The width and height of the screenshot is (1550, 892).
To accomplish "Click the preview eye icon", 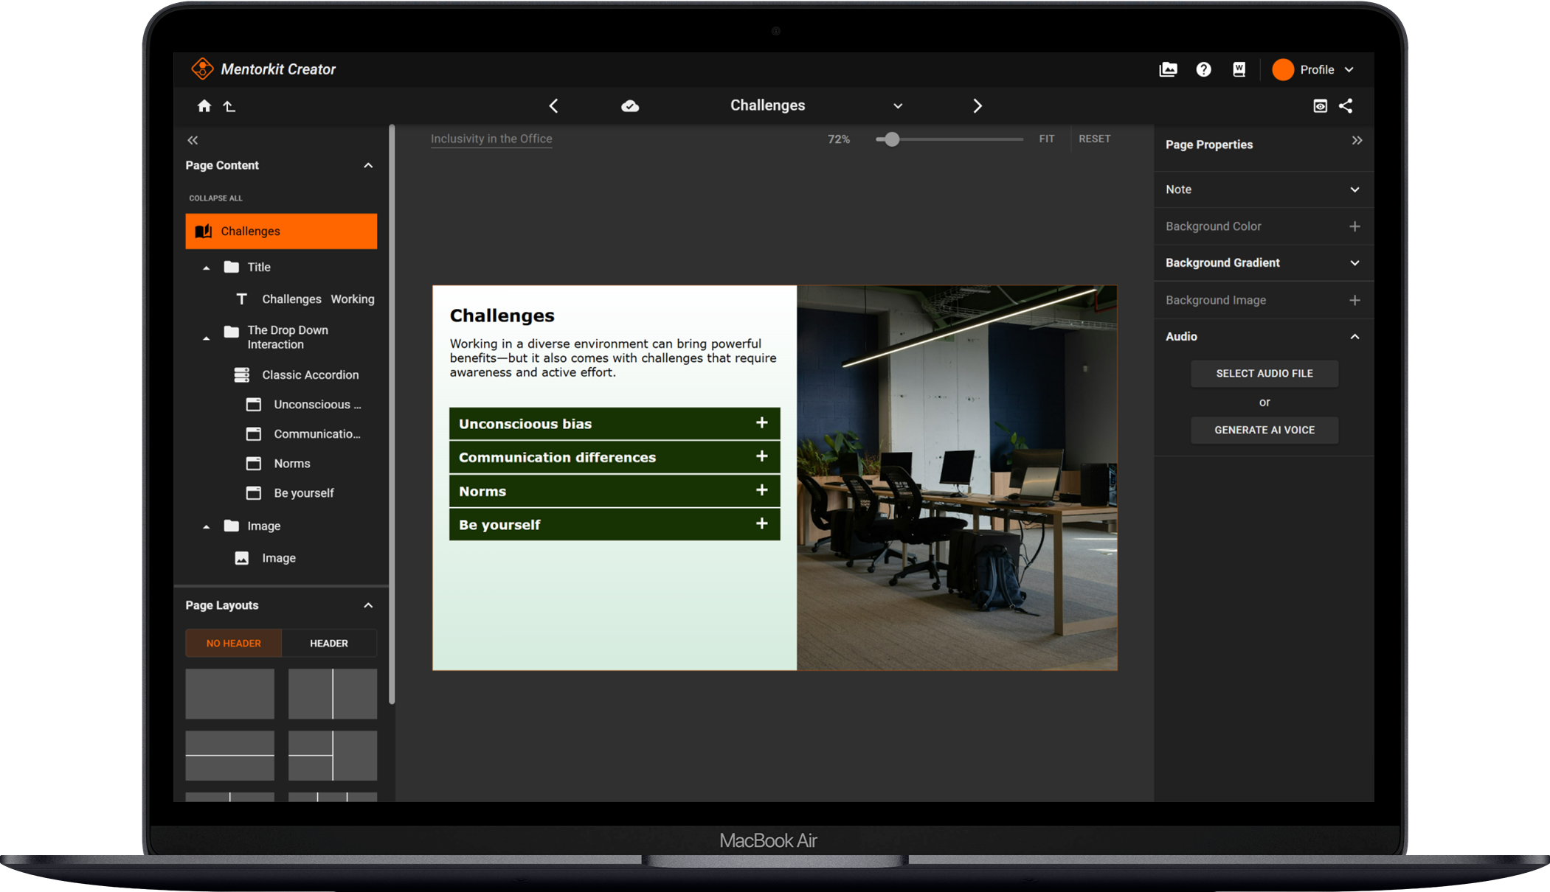I will coord(1320,106).
